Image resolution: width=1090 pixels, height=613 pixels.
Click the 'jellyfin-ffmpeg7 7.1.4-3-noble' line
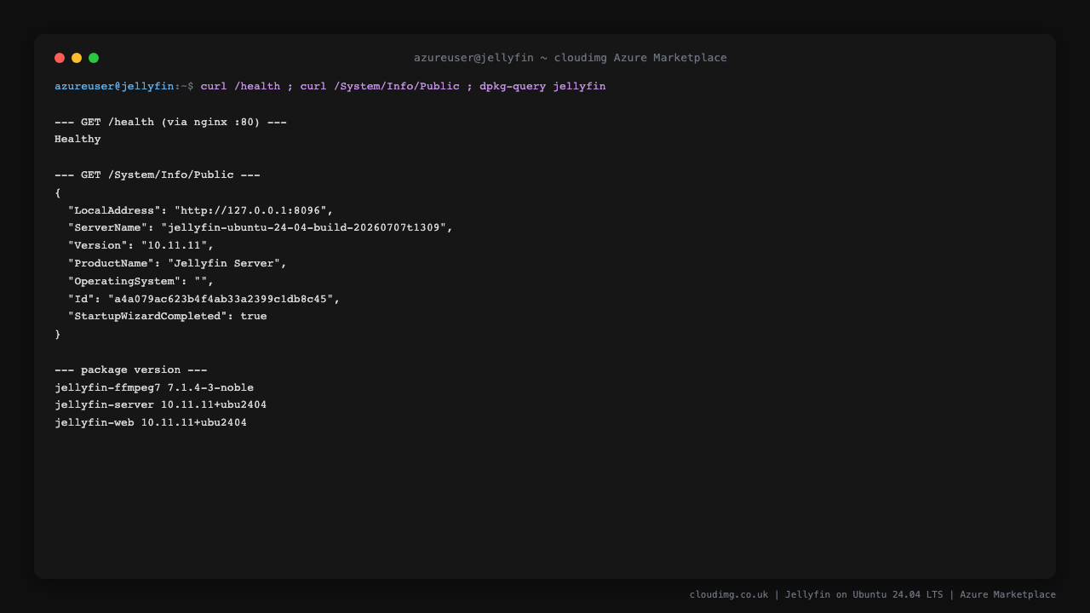point(154,388)
